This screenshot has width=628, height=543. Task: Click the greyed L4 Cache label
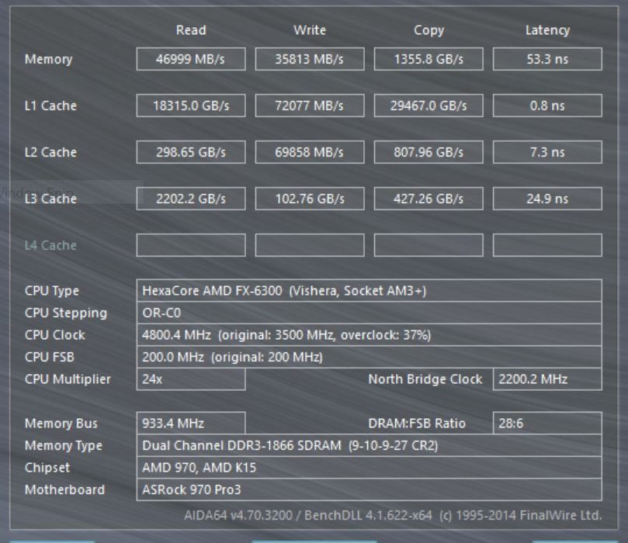click(x=50, y=245)
